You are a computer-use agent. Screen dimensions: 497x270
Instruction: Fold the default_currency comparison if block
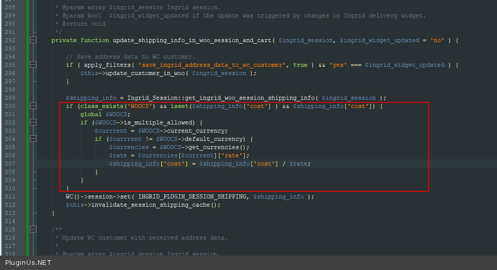click(33, 139)
